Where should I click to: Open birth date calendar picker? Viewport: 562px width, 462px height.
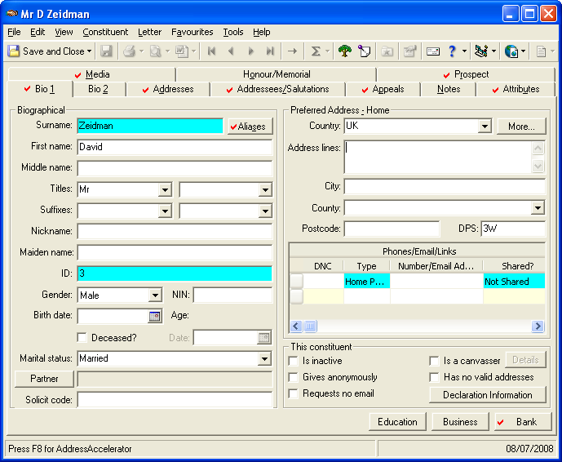154,316
